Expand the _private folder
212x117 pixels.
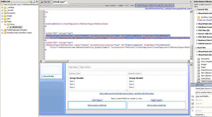pyautogui.click(x=2, y=10)
